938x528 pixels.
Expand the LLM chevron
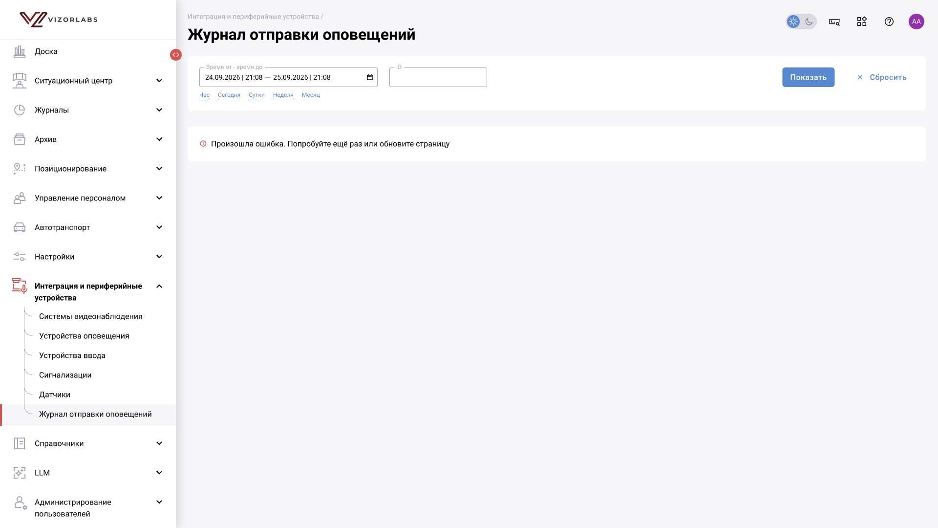point(159,473)
